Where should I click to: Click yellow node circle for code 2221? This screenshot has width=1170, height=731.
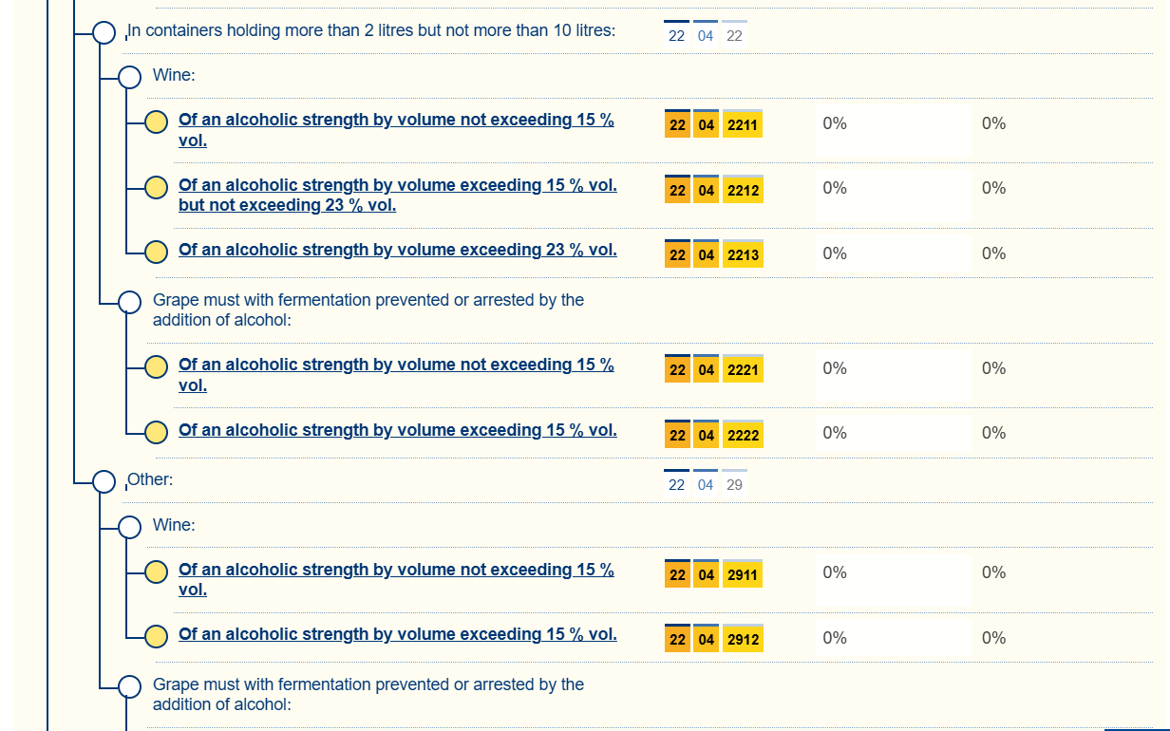point(156,366)
